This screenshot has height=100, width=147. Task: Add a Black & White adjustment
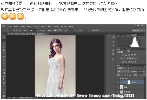(x=127, y=58)
